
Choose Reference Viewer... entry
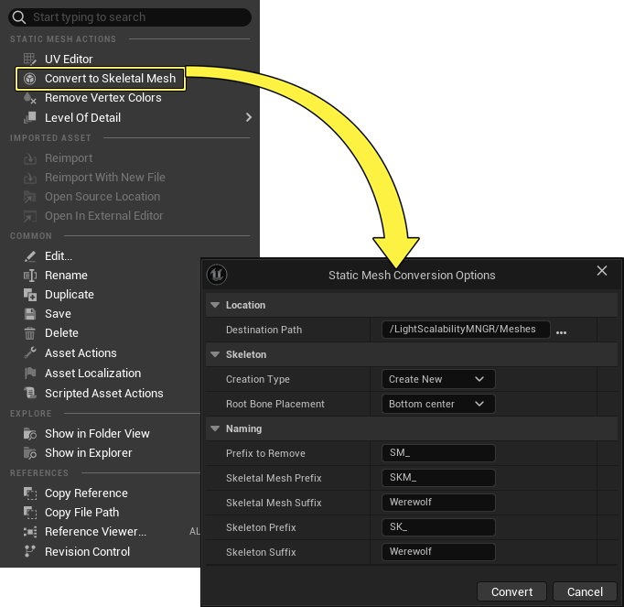95,532
